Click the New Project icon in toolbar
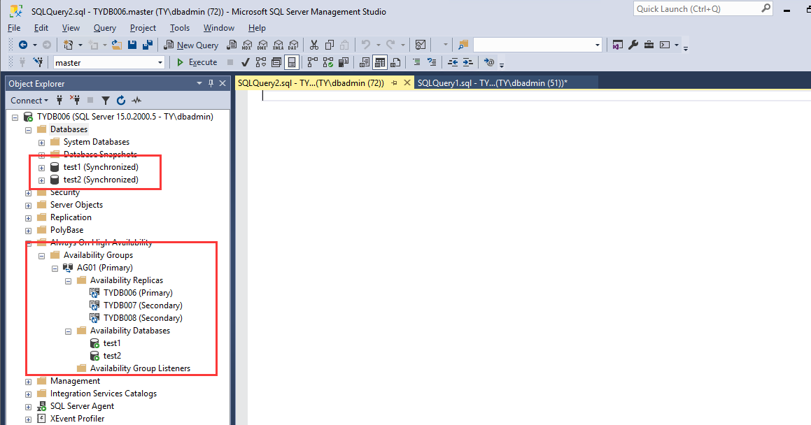Image resolution: width=811 pixels, height=425 pixels. click(x=69, y=45)
